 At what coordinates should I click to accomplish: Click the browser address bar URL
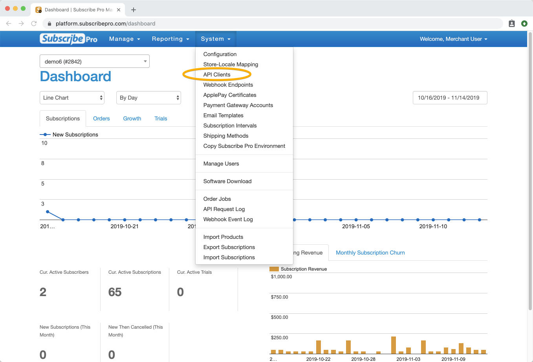click(x=105, y=24)
